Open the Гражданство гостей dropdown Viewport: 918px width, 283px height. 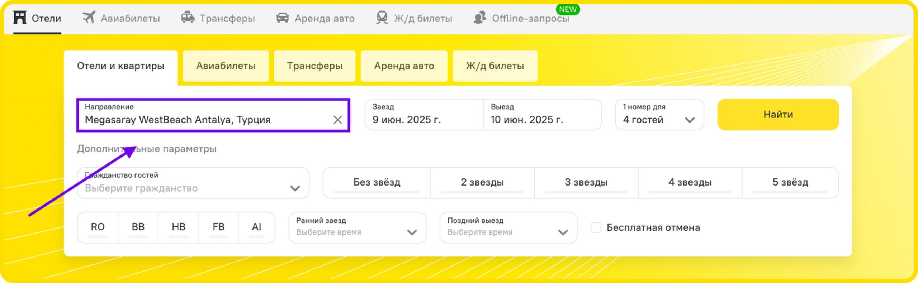pyautogui.click(x=193, y=183)
